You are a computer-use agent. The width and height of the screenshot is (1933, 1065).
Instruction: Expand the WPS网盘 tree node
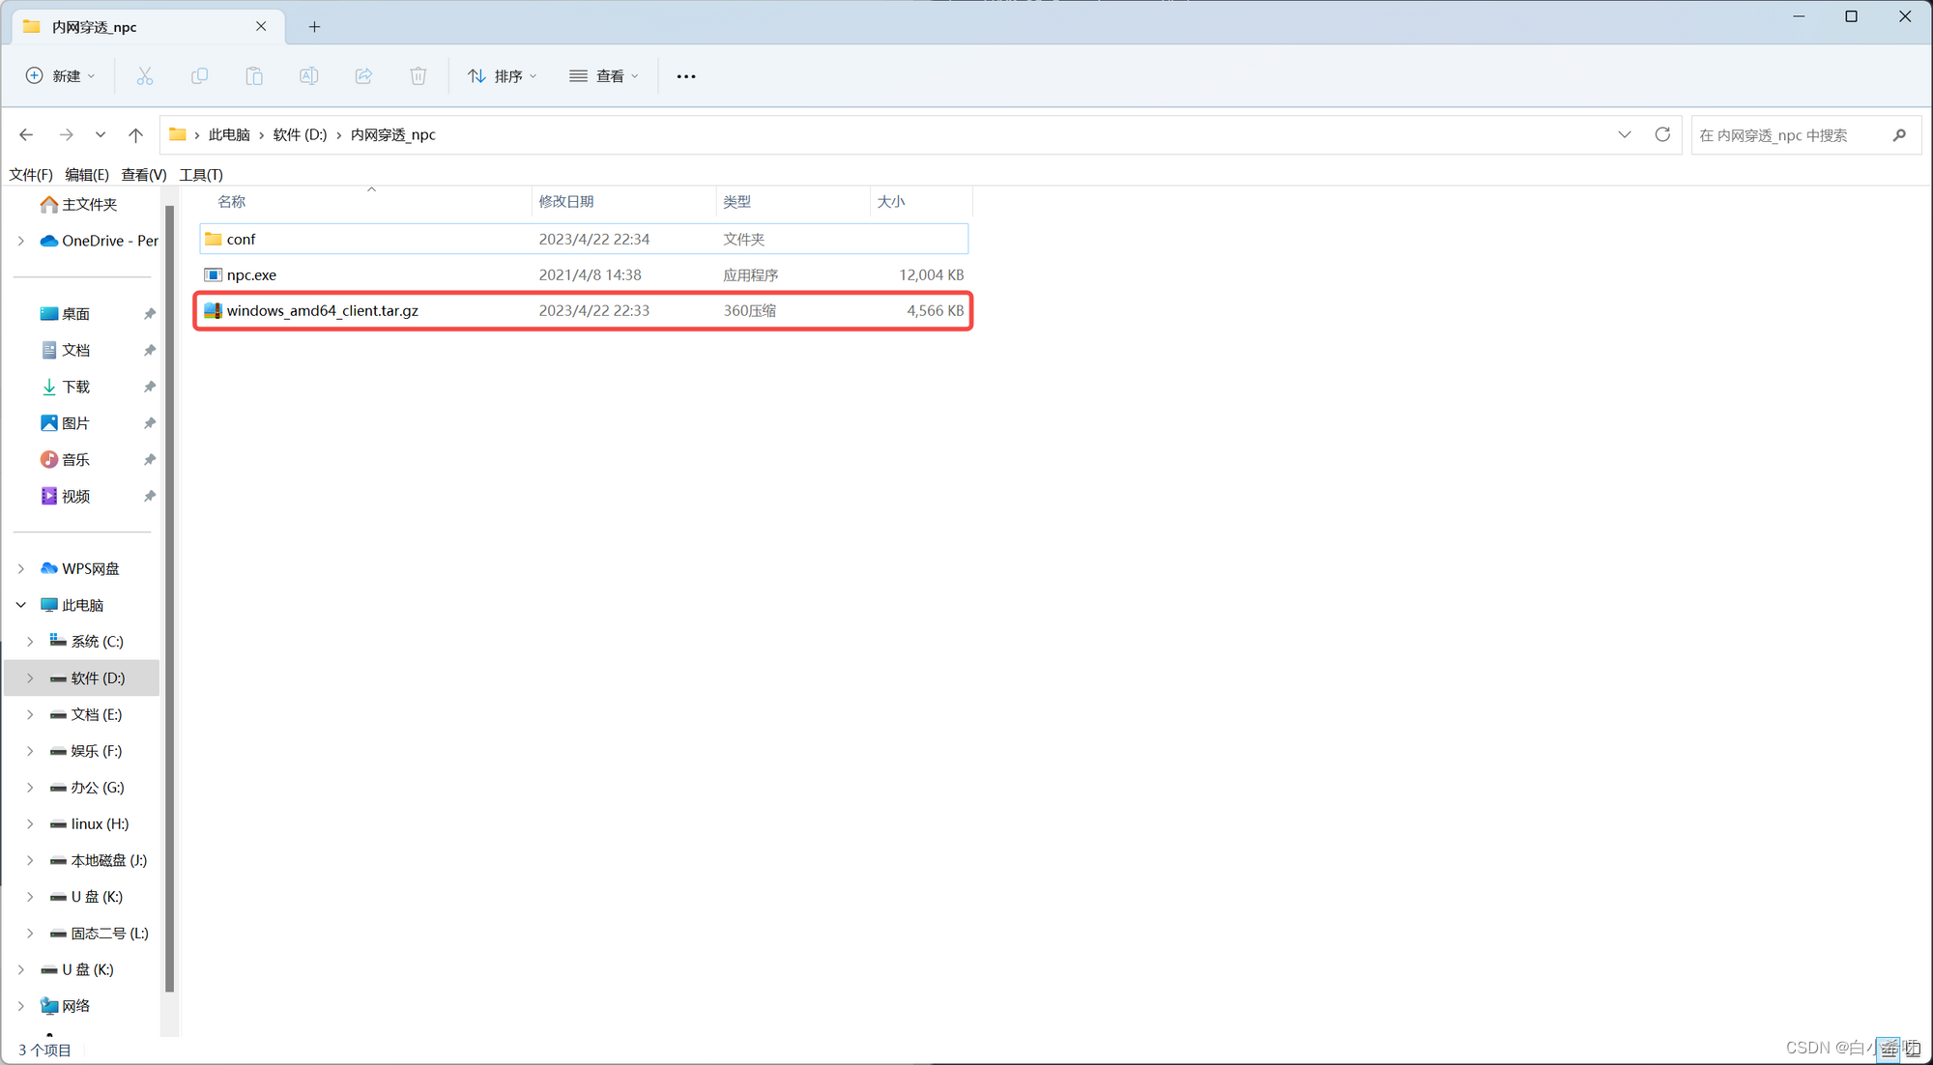(21, 568)
